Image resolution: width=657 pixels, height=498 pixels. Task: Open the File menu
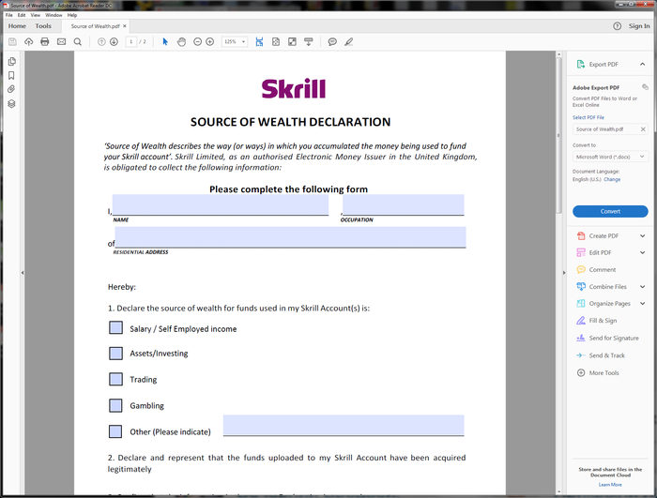[9, 15]
